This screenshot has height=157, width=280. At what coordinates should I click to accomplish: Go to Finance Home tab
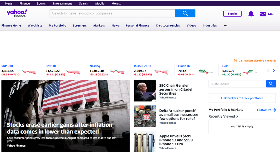11,25
